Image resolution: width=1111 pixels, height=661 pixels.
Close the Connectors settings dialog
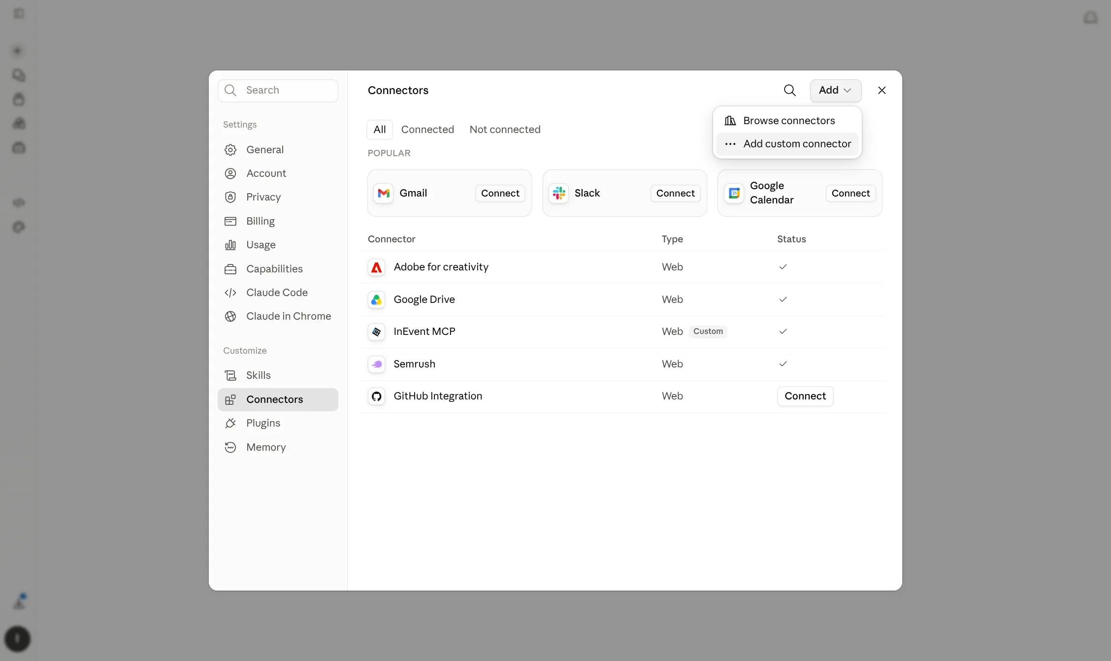[882, 90]
